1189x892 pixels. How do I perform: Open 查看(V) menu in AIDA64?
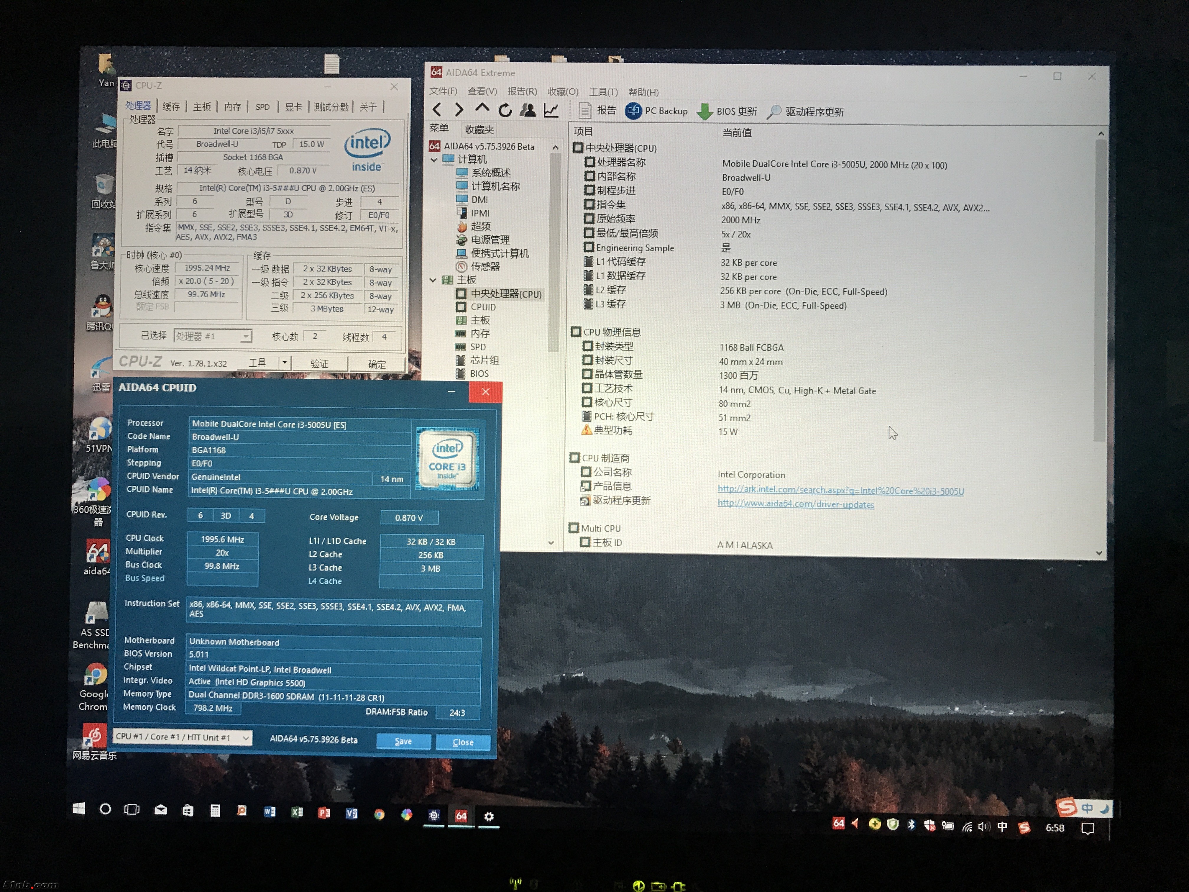(482, 91)
